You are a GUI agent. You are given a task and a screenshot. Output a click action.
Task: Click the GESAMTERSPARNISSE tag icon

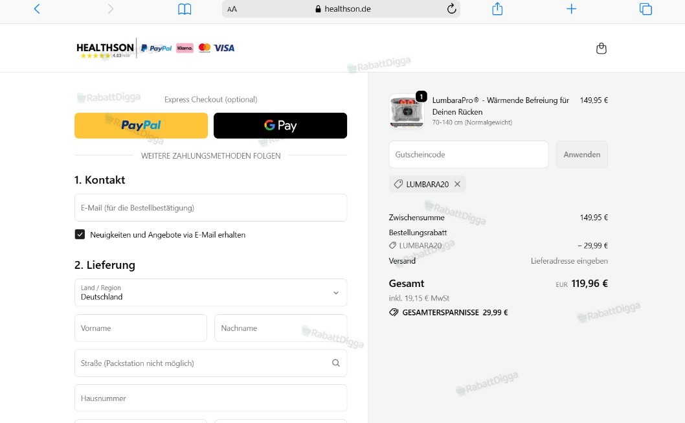coord(394,312)
